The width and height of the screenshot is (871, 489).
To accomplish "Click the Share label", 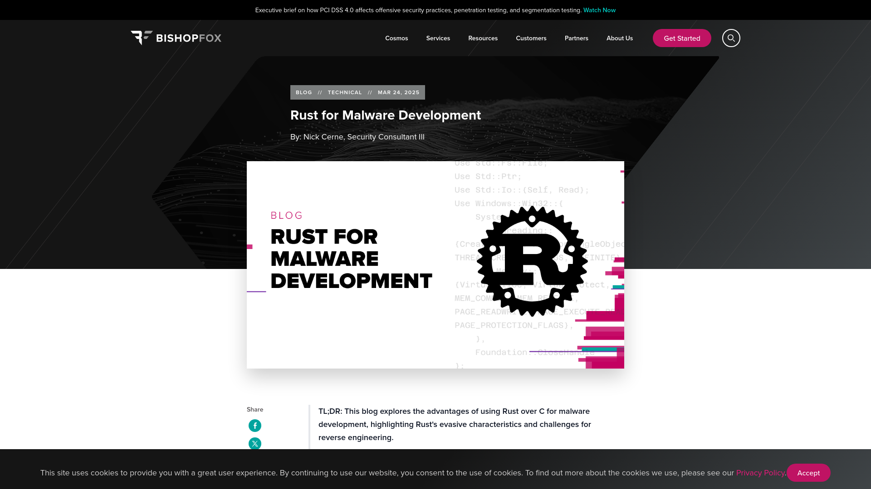I will pyautogui.click(x=255, y=409).
